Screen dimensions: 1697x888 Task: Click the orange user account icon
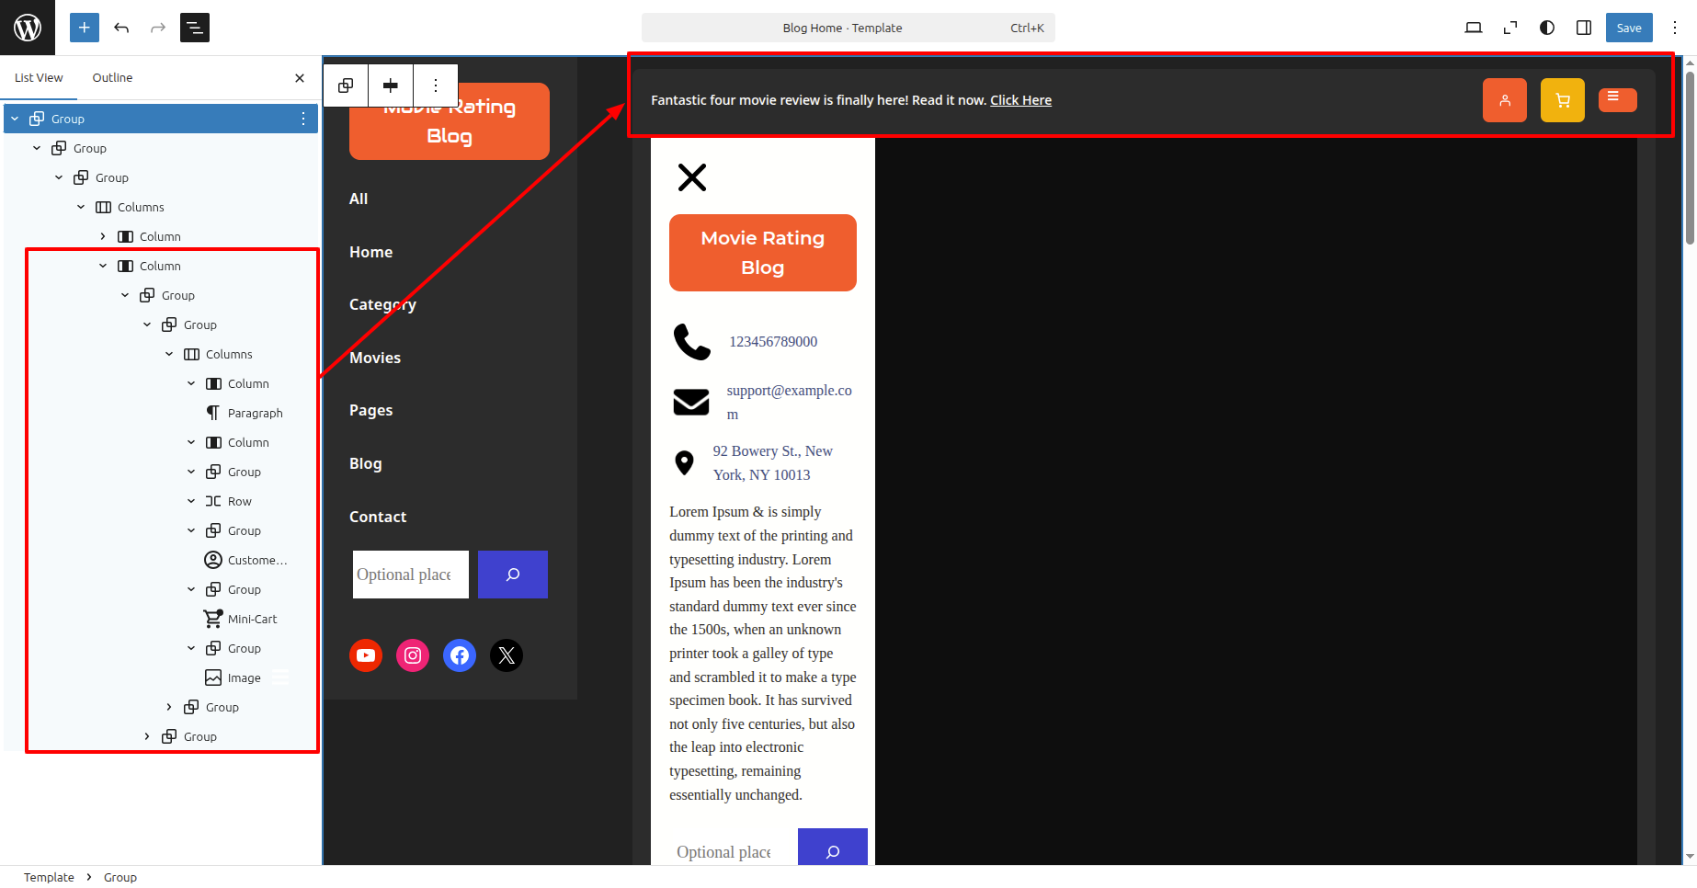tap(1504, 100)
